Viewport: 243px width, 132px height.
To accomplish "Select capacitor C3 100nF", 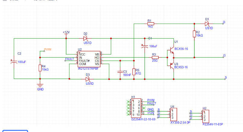I will tap(120, 72).
